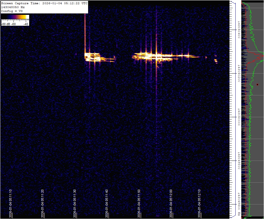The width and height of the screenshot is (264, 219).
Task: Click the 05:11:40 time axis label
Action: [x=107, y=203]
